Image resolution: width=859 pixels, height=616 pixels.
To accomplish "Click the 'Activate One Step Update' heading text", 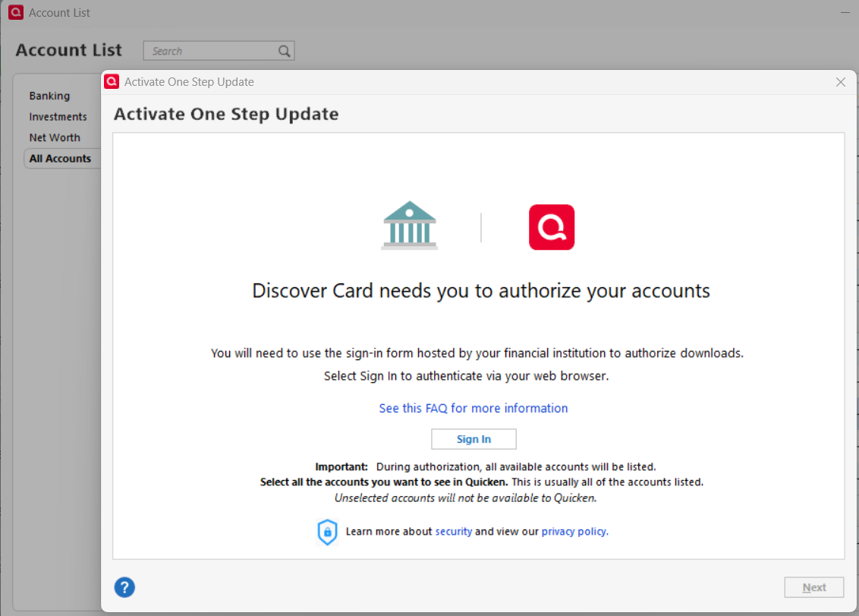I will click(x=226, y=114).
